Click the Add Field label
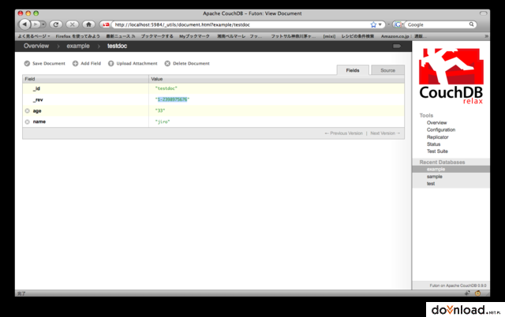The height and width of the screenshot is (317, 505). pyautogui.click(x=91, y=63)
